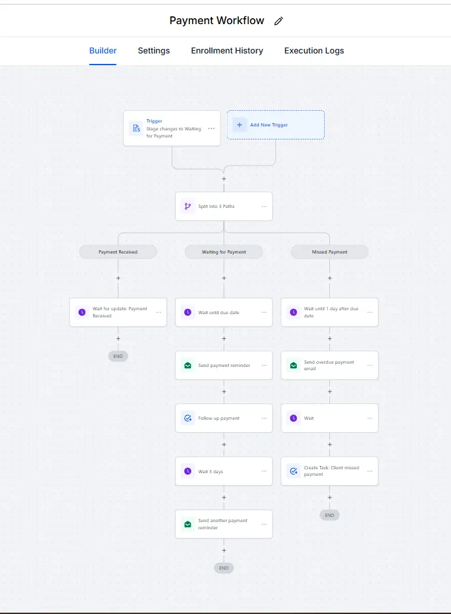451x614 pixels.
Task: Click clock icon on Wait until due date
Action: tap(187, 312)
